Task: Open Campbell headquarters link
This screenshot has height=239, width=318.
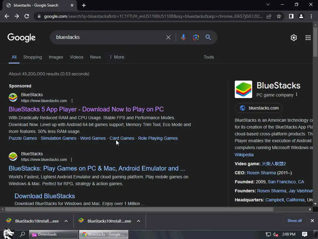Action: tap(275, 200)
